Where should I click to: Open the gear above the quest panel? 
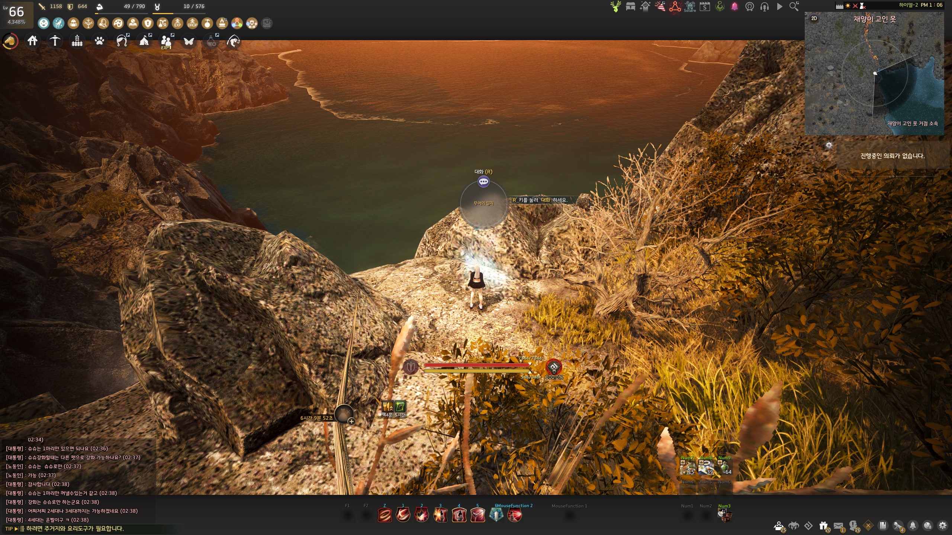[x=829, y=145]
